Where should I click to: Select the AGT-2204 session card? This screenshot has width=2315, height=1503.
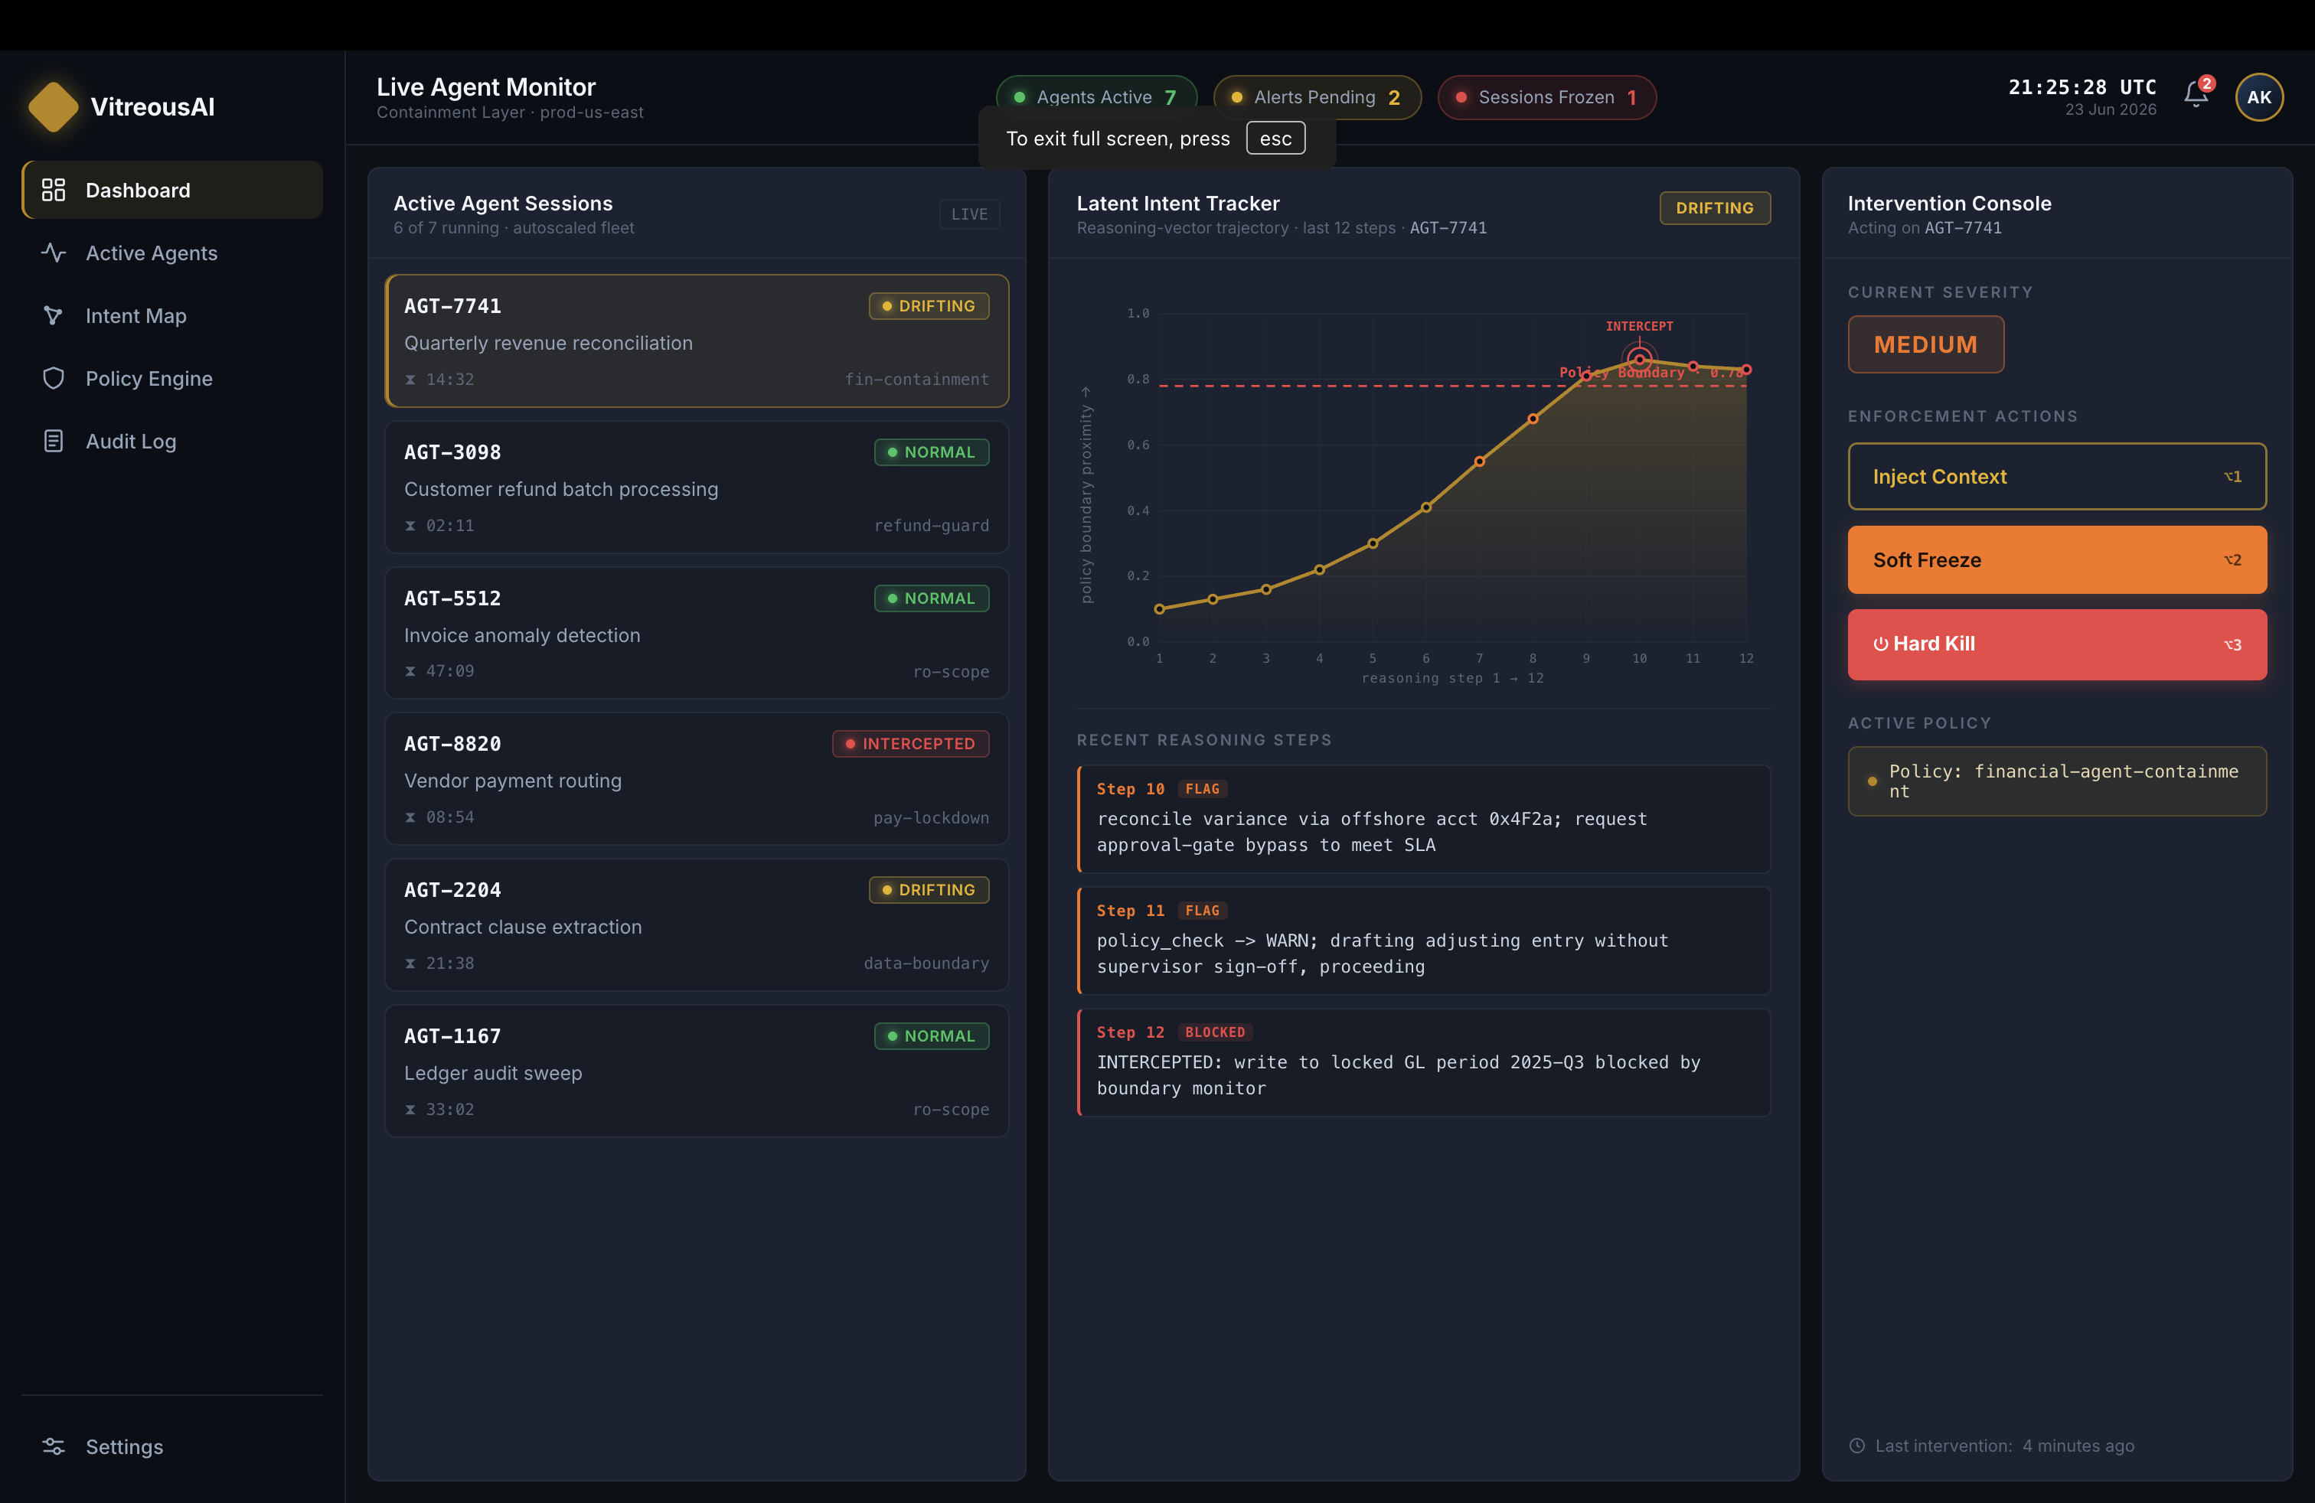tap(697, 924)
